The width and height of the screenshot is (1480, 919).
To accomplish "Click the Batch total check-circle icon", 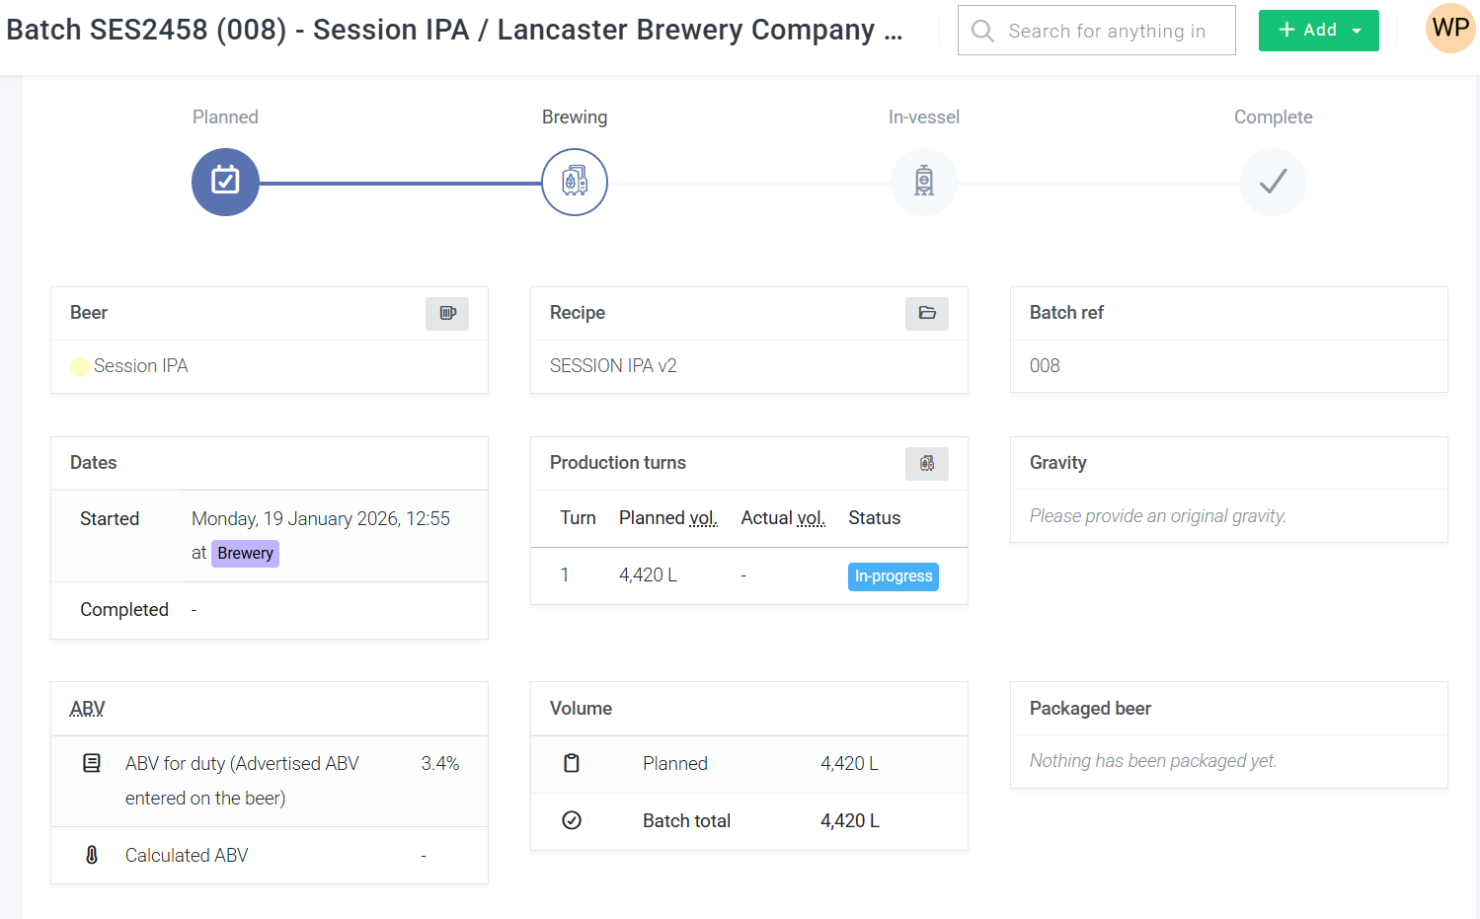I will click(572, 820).
